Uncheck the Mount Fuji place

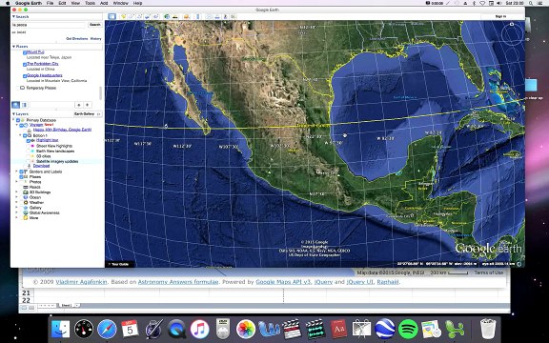click(x=25, y=52)
